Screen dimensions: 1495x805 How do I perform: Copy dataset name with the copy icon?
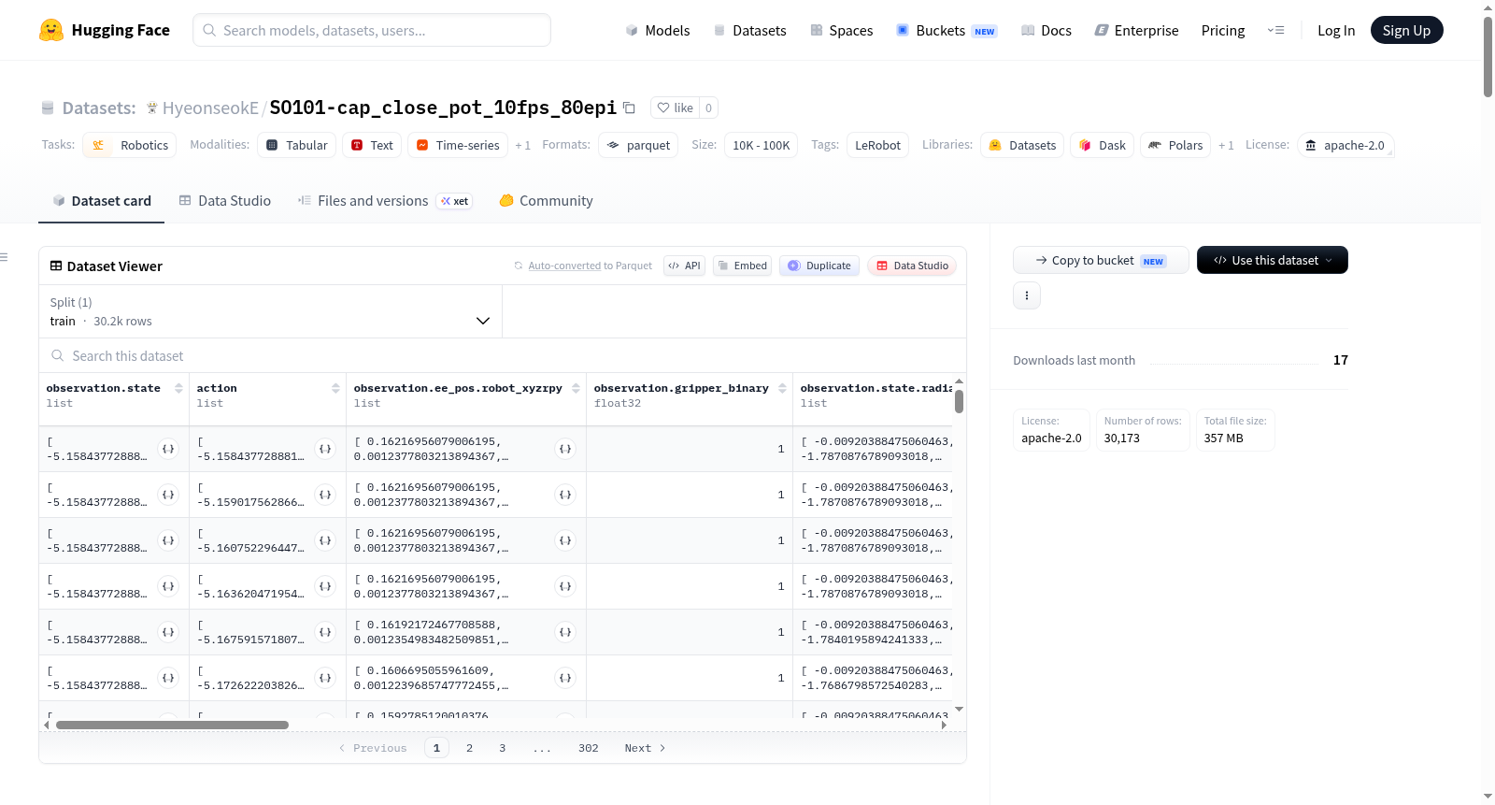(629, 108)
